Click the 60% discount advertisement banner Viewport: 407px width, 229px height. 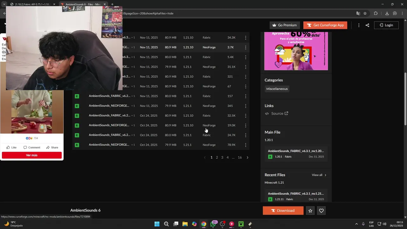click(x=296, y=51)
